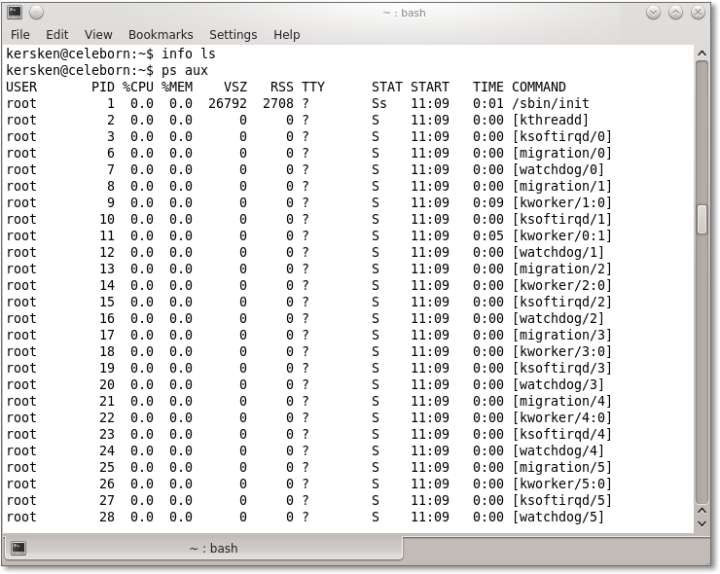Click the terminal icon on the bash tab
The height and width of the screenshot is (574, 720).
(x=18, y=548)
